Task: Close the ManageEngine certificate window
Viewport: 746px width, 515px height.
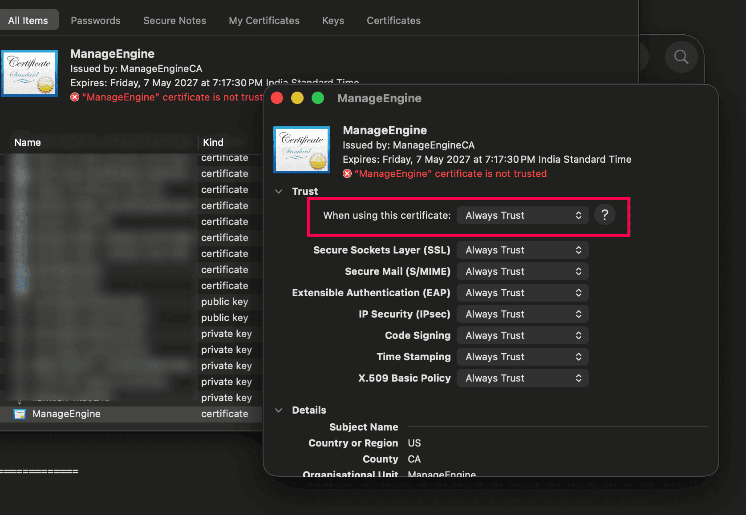Action: click(x=277, y=98)
